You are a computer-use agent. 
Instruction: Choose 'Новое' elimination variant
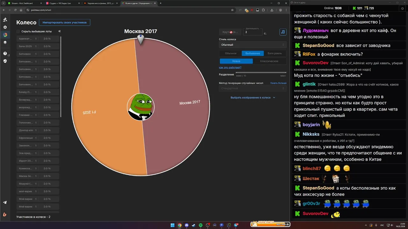pos(236,61)
